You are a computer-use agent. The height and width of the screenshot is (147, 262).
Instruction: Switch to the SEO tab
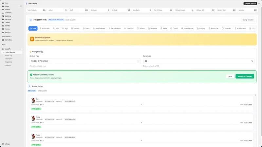56,28
